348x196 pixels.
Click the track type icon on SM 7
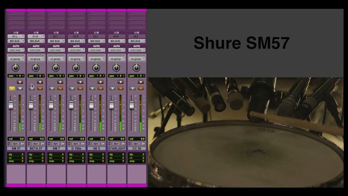coord(49,144)
